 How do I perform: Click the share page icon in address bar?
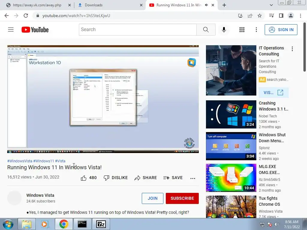(250, 16)
